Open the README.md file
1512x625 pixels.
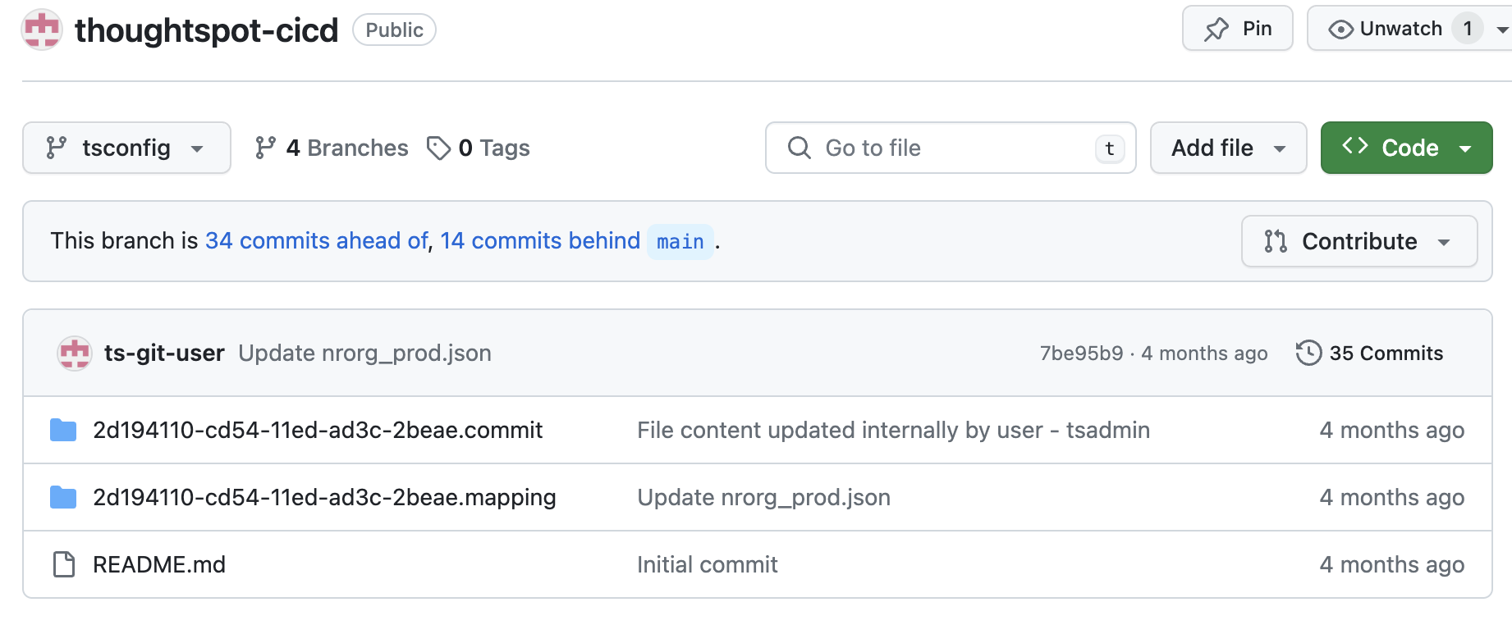(x=159, y=565)
